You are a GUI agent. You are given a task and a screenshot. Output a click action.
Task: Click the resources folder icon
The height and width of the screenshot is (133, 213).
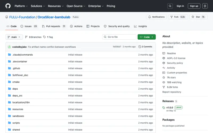[9, 109]
